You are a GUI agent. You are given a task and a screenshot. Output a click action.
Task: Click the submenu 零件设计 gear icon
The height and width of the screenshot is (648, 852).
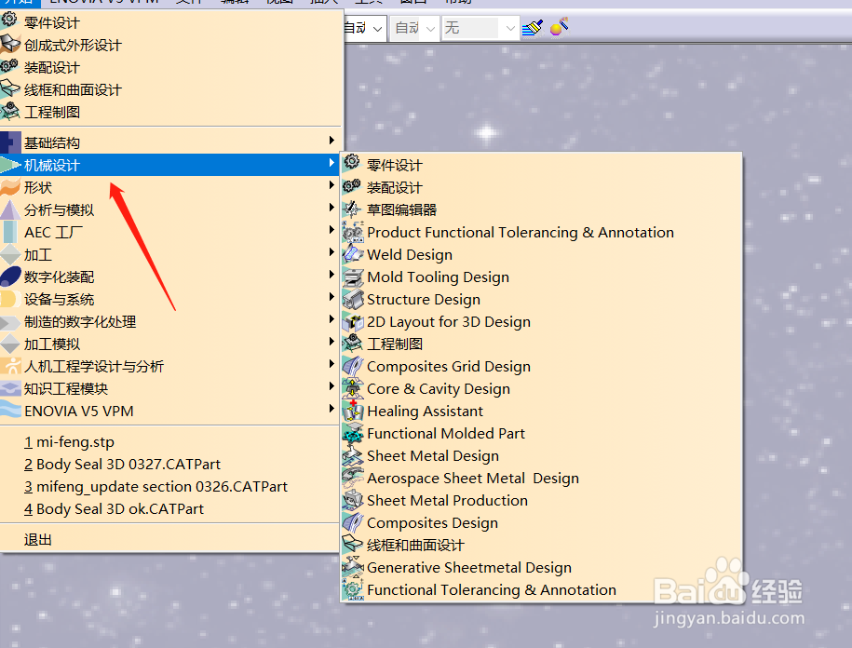pyautogui.click(x=352, y=162)
